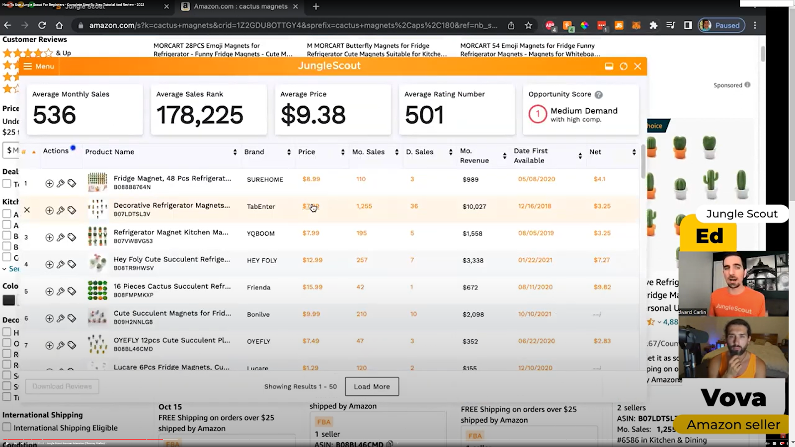
Task: Seek the video using the red progress bar
Action: point(82,439)
